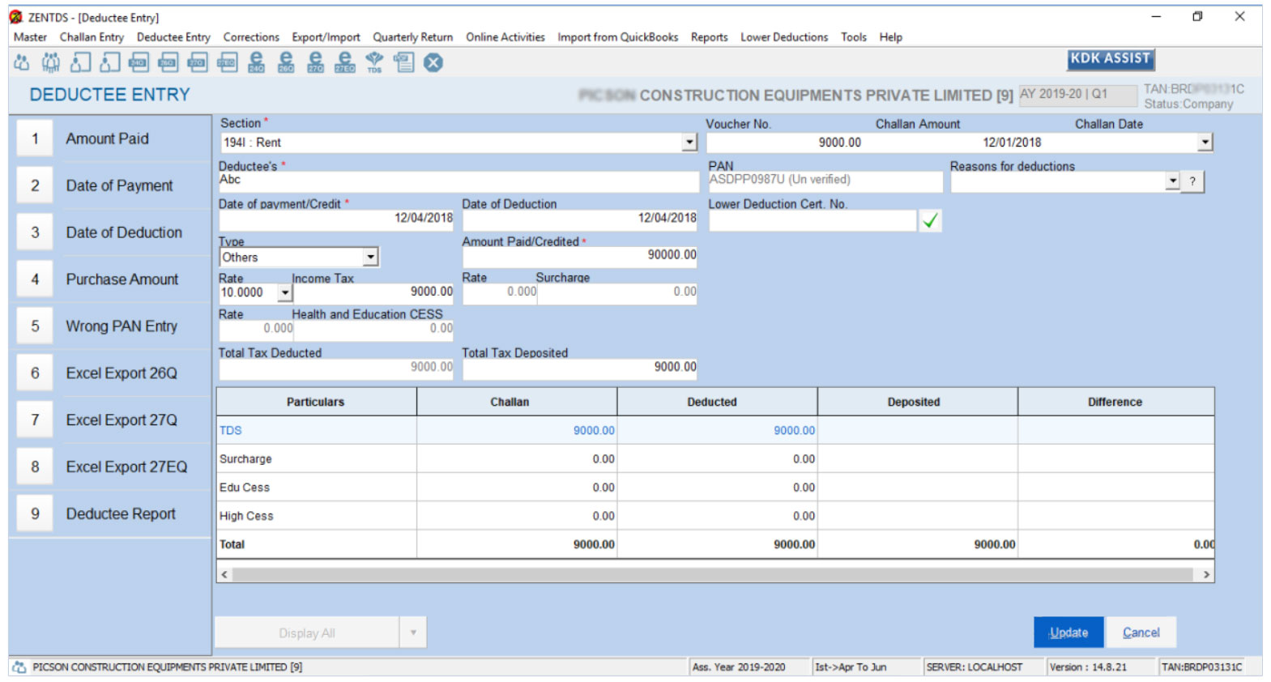Click the round X exit toolbar icon

point(433,62)
